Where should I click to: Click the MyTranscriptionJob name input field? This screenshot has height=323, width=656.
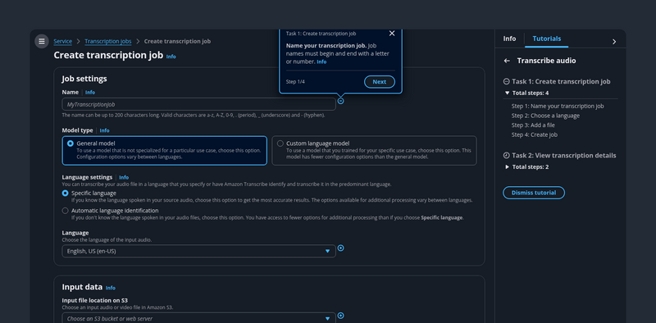198,104
